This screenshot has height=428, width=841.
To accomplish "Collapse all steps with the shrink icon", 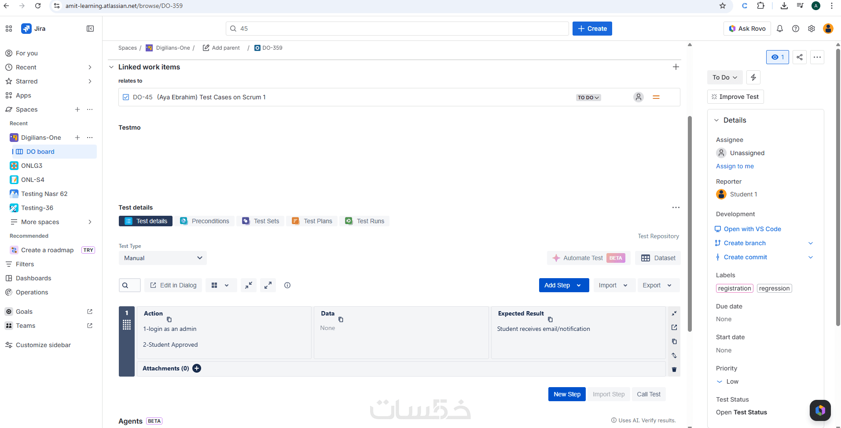I will (x=249, y=285).
